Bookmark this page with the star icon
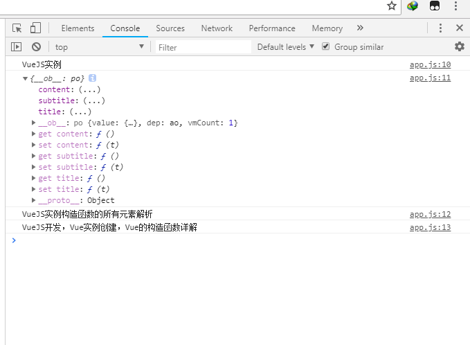The image size is (470, 345). point(392,6)
